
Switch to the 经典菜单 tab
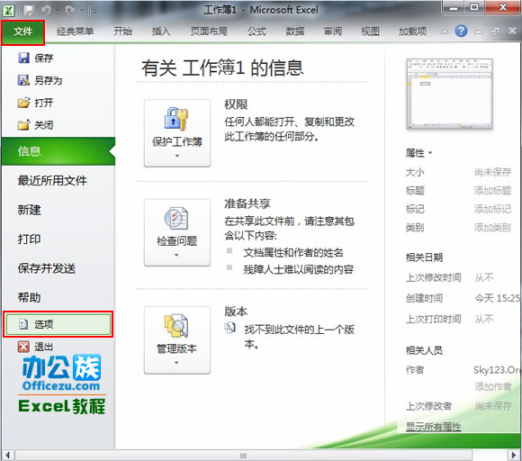tap(76, 32)
